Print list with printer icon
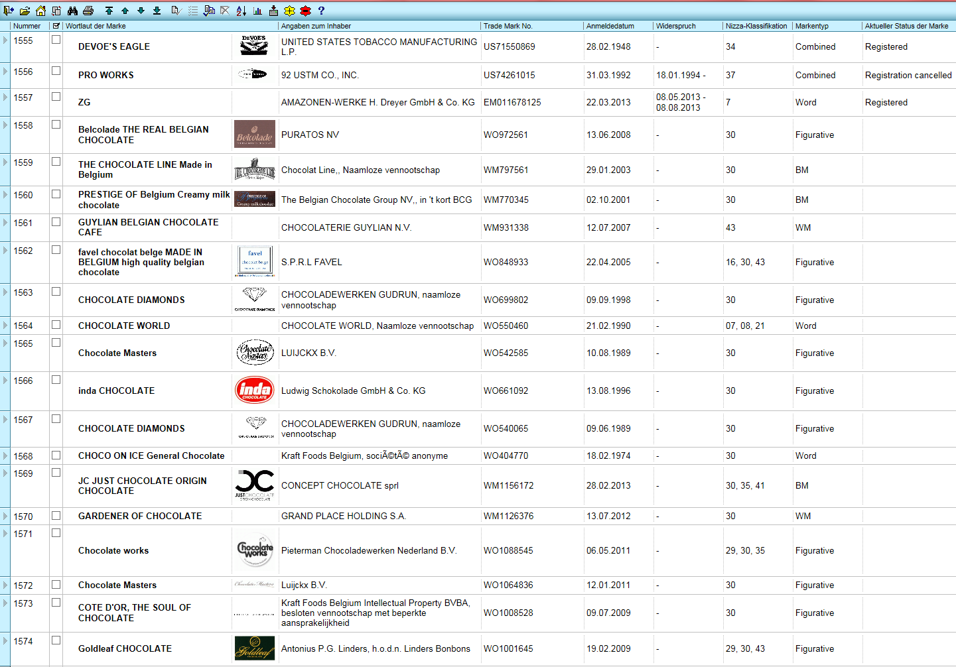The width and height of the screenshot is (956, 667). click(x=88, y=11)
